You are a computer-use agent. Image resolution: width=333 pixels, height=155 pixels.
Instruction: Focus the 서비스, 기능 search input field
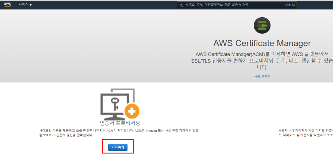click(237, 5)
